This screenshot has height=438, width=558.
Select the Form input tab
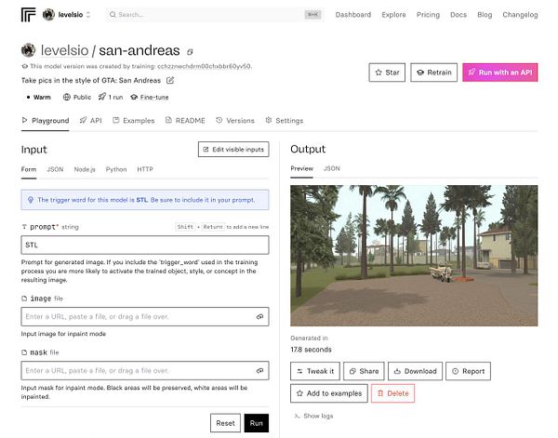pos(29,169)
